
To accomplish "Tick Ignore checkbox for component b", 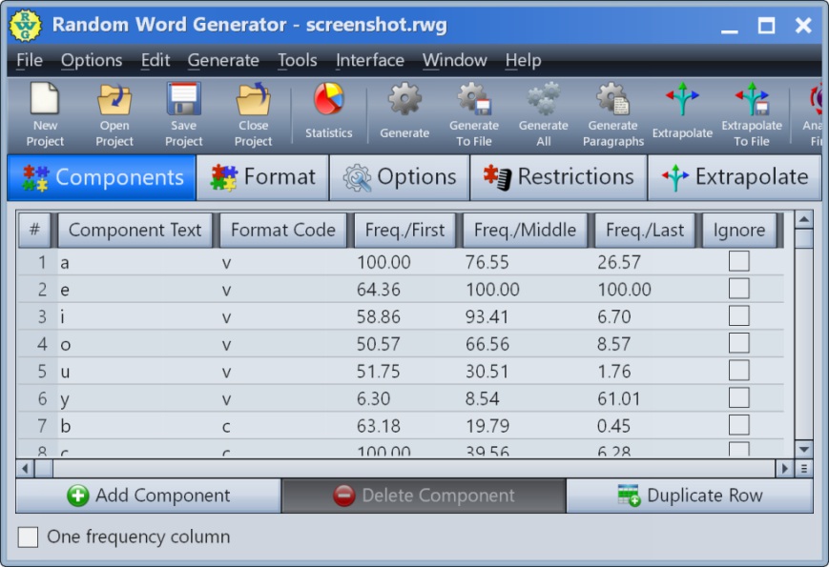I will [x=738, y=426].
